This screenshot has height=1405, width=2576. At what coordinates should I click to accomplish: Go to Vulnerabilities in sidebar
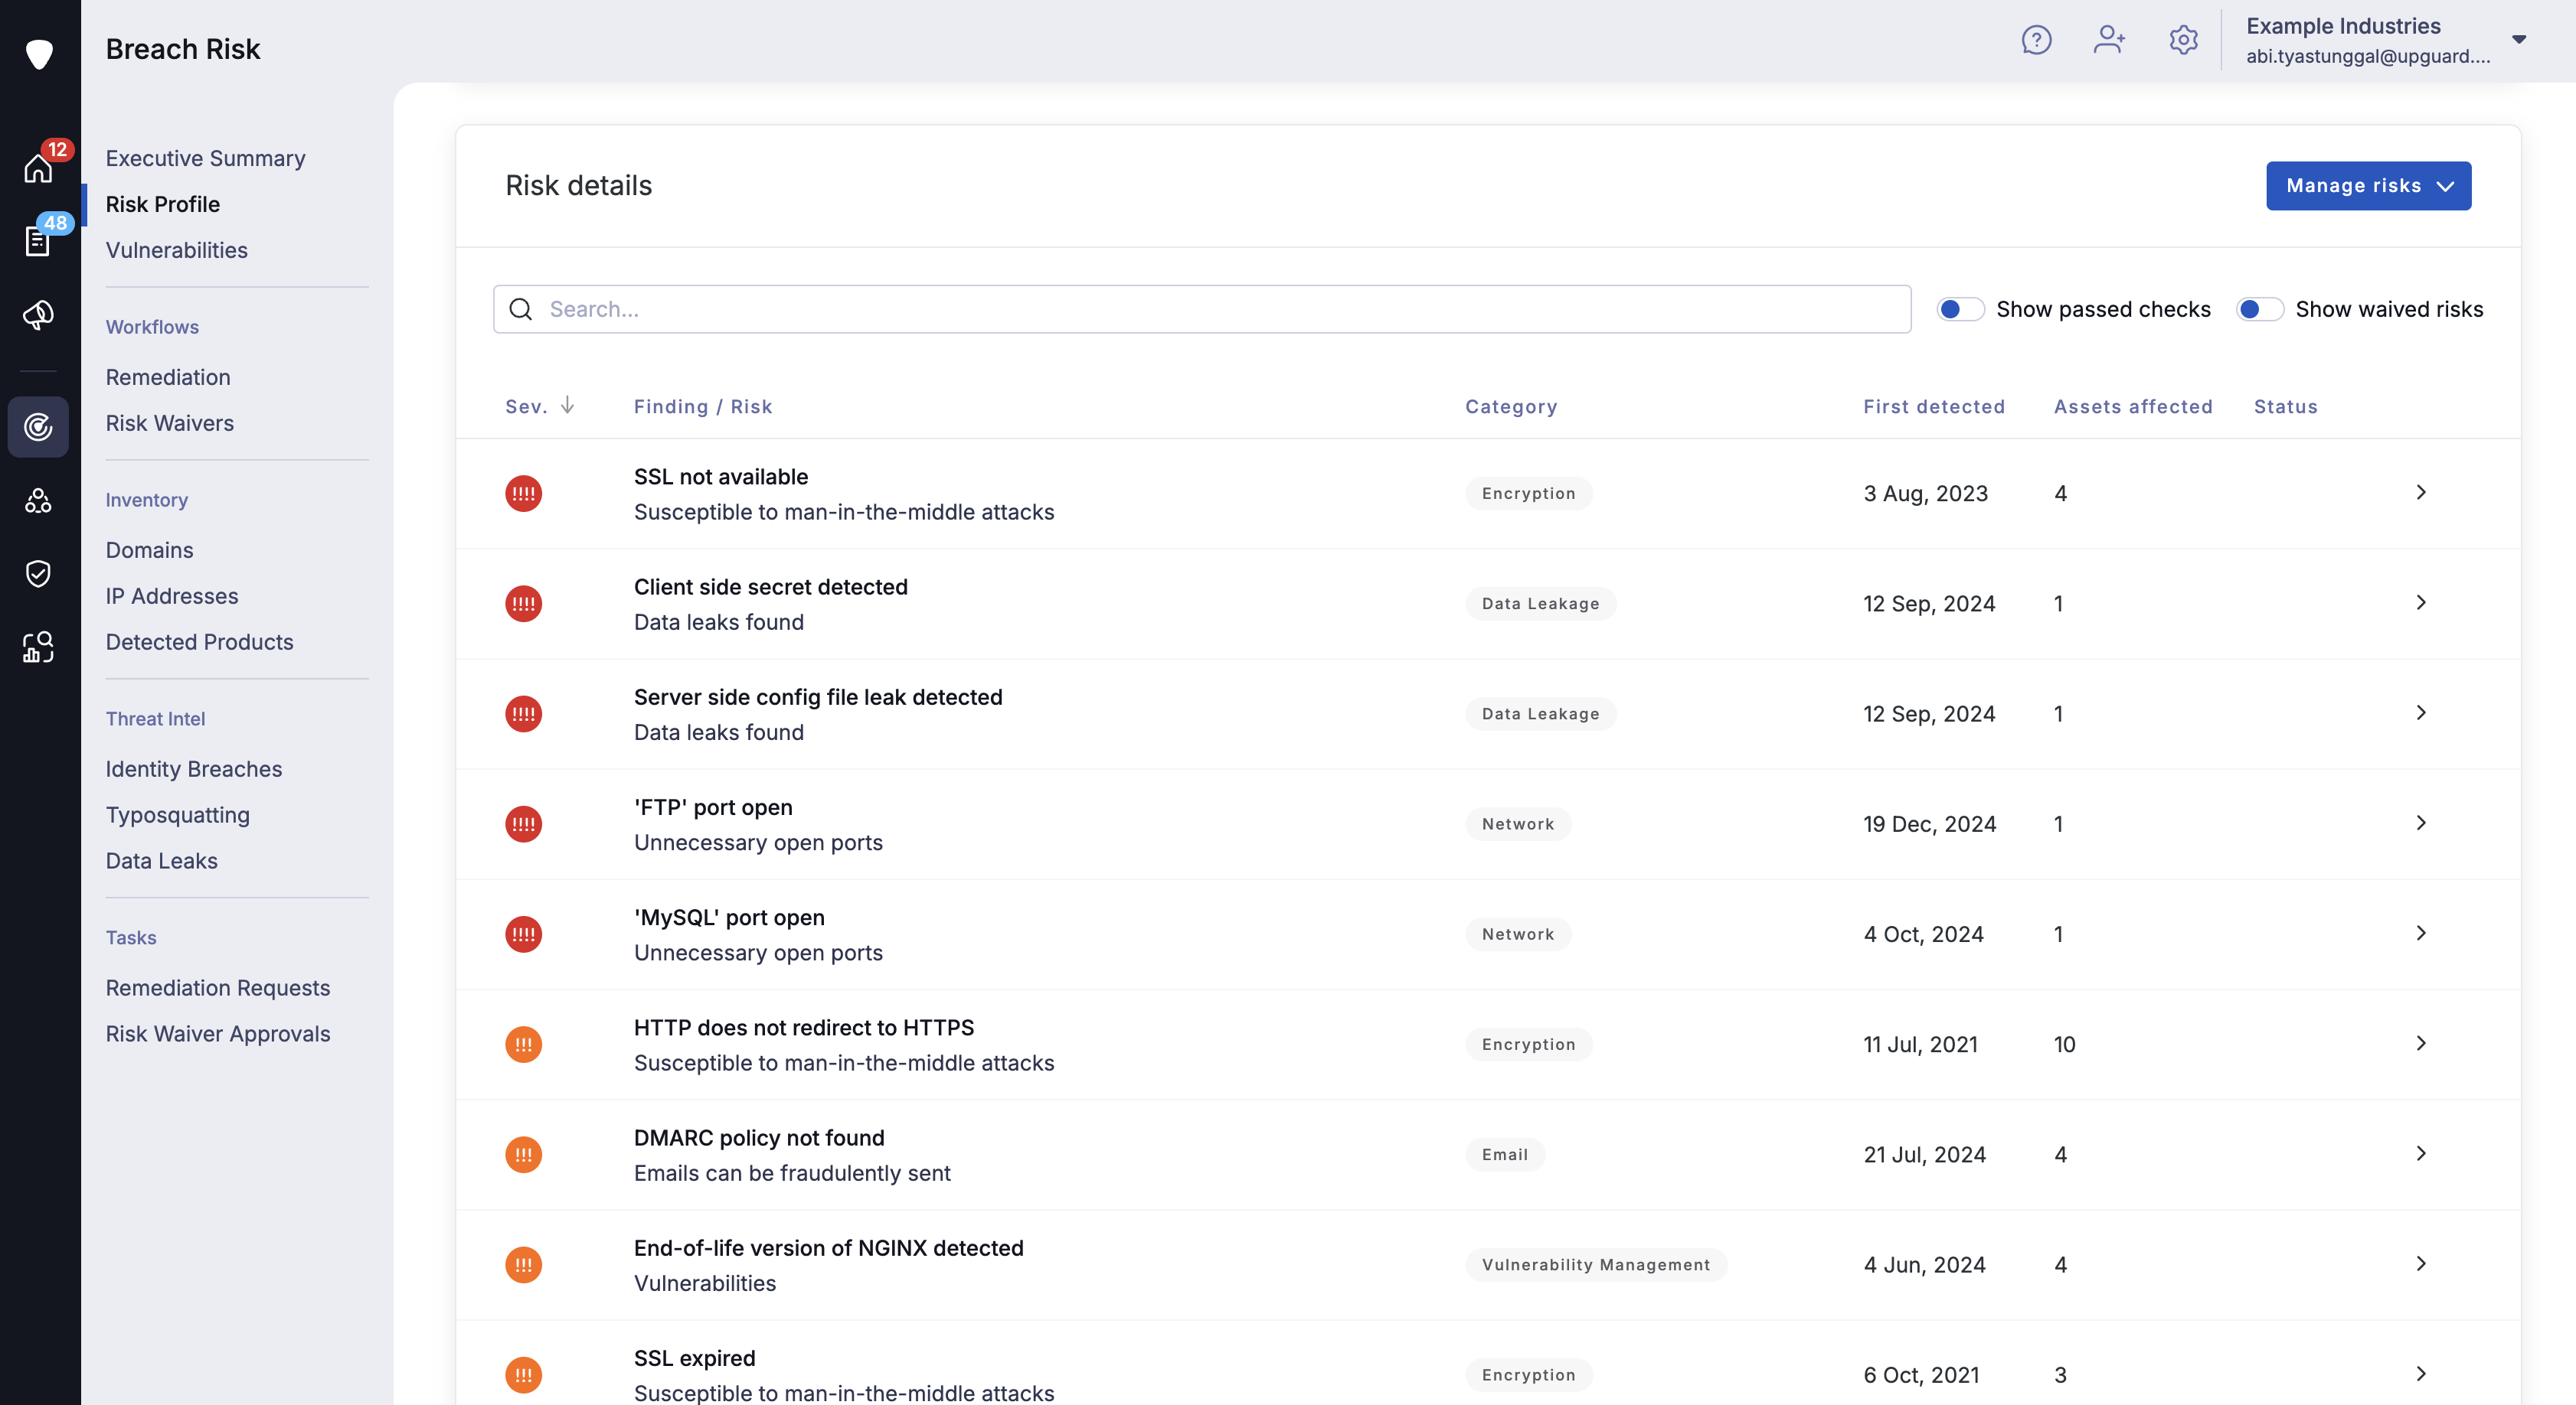(x=177, y=249)
